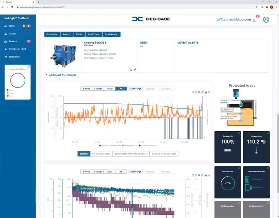Select pan tool on breather chart
The image size is (279, 218).
click(x=203, y=92)
